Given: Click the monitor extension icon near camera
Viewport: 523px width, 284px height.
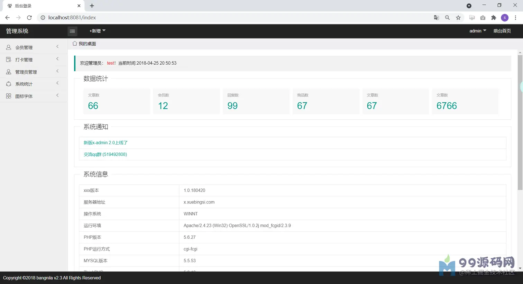Looking at the screenshot, I should point(472,18).
